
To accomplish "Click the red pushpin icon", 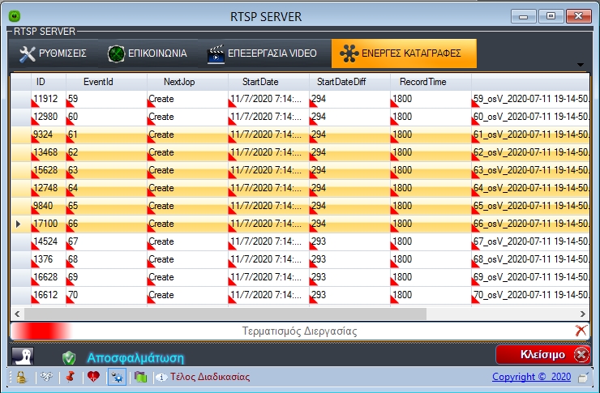I will (x=70, y=377).
